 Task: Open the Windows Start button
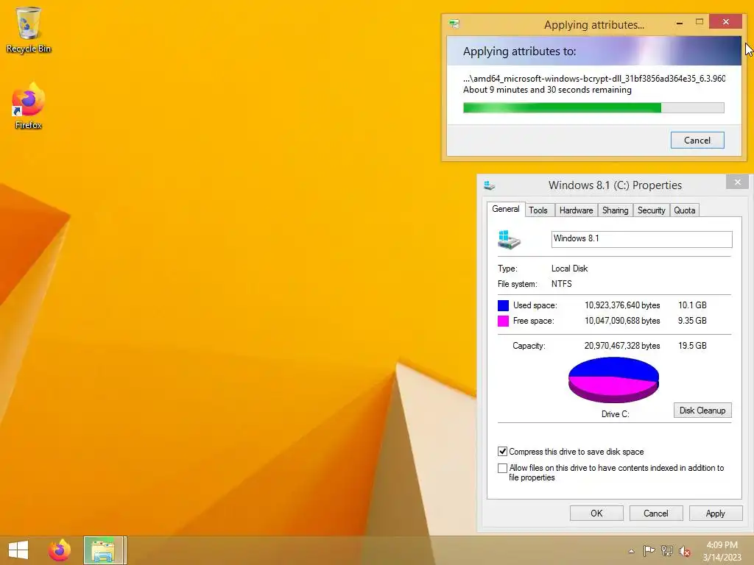(18, 550)
